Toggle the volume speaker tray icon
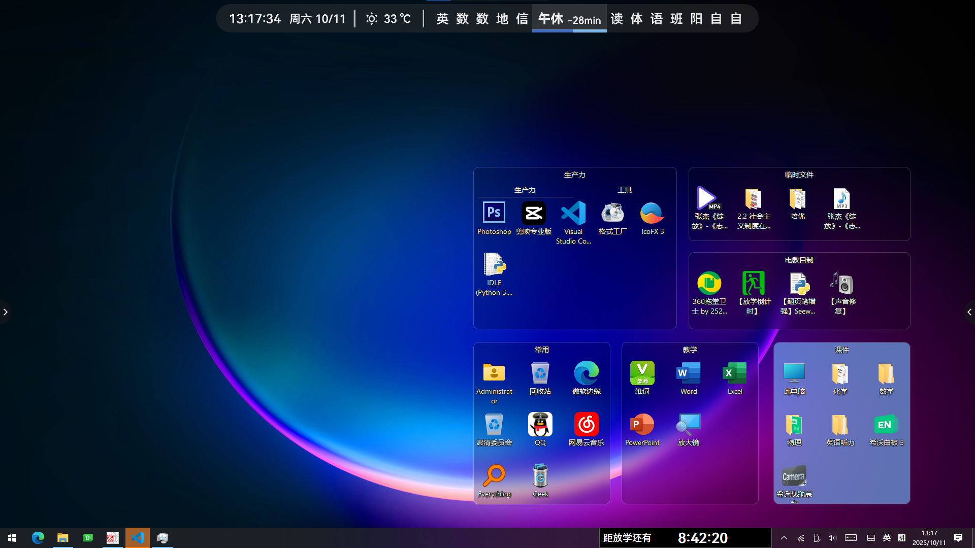 [x=832, y=538]
